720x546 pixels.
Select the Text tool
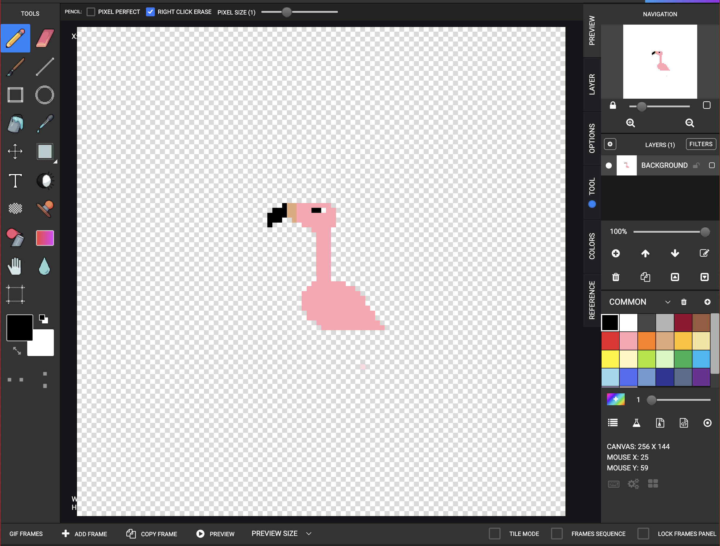point(15,181)
